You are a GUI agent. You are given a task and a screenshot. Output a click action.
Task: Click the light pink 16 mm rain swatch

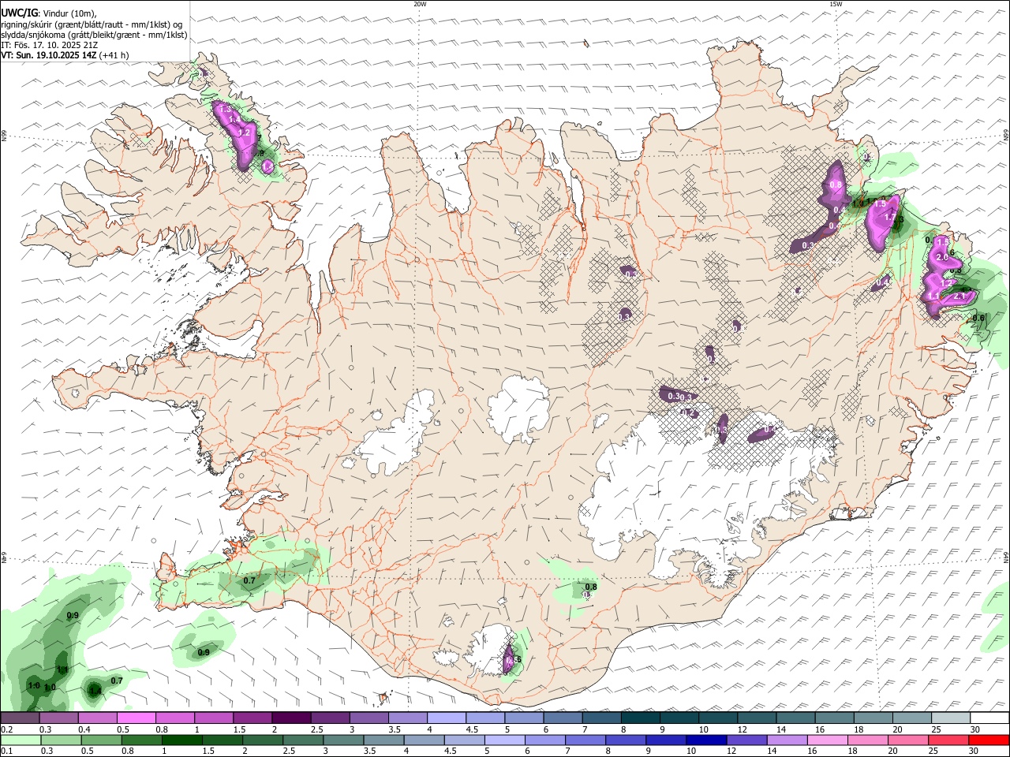click(x=827, y=740)
